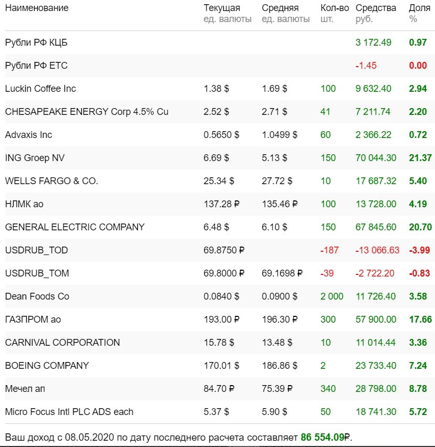Click Luckin Coffee current price 1.38 $
Viewport: 435px width, 447px height.
pyautogui.click(x=216, y=89)
